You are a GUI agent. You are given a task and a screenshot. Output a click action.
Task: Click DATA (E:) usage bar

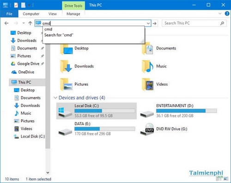click(105, 129)
